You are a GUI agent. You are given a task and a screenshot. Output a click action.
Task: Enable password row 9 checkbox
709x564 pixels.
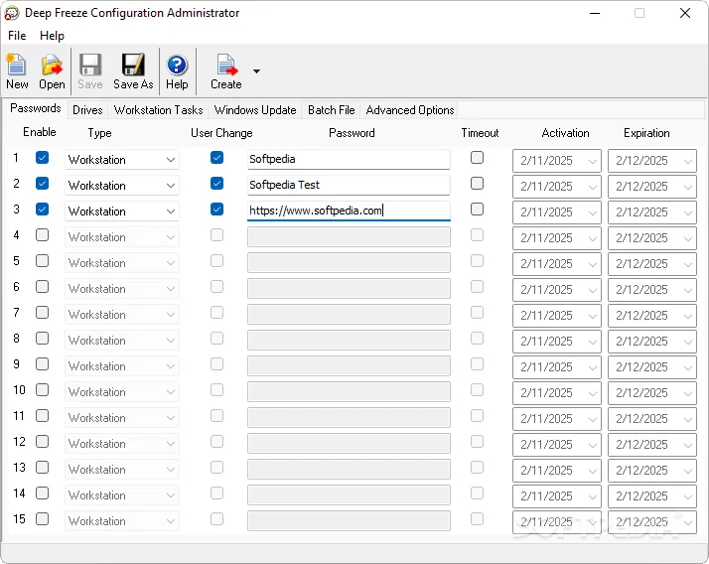click(x=42, y=363)
